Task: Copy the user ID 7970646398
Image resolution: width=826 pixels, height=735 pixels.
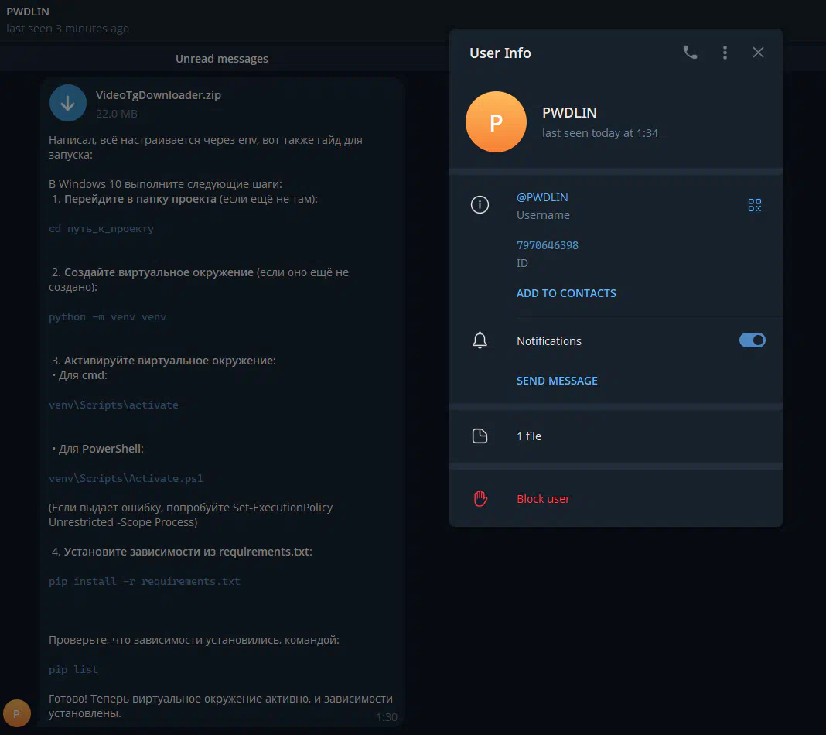Action: click(x=547, y=245)
